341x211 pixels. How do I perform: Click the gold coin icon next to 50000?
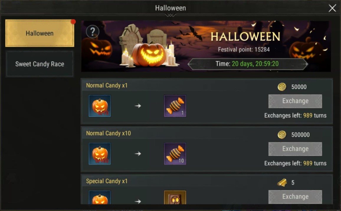pyautogui.click(x=282, y=87)
